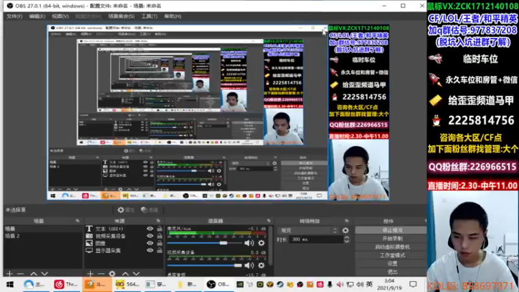Click the 退出 exit button
Image resolution: width=519 pixels, height=292 pixels.
(392, 272)
